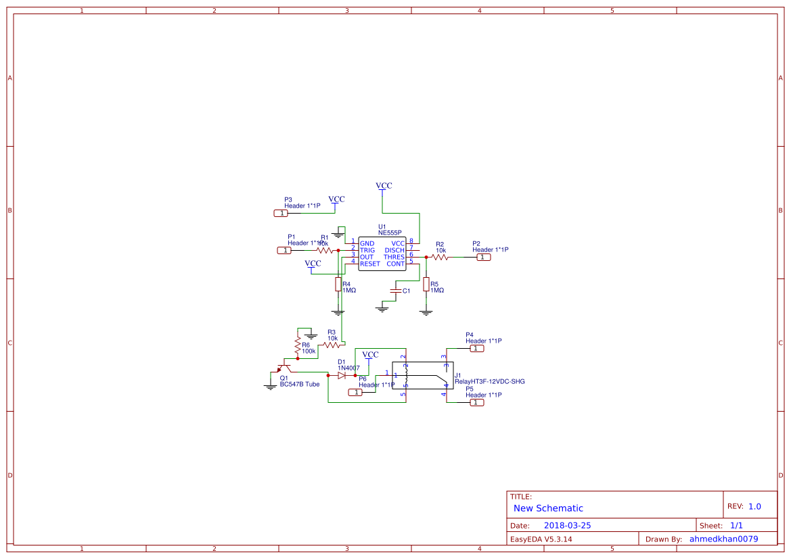Select the green wire between R1 and TRIG
This screenshot has width=791, height=559.
(341, 250)
